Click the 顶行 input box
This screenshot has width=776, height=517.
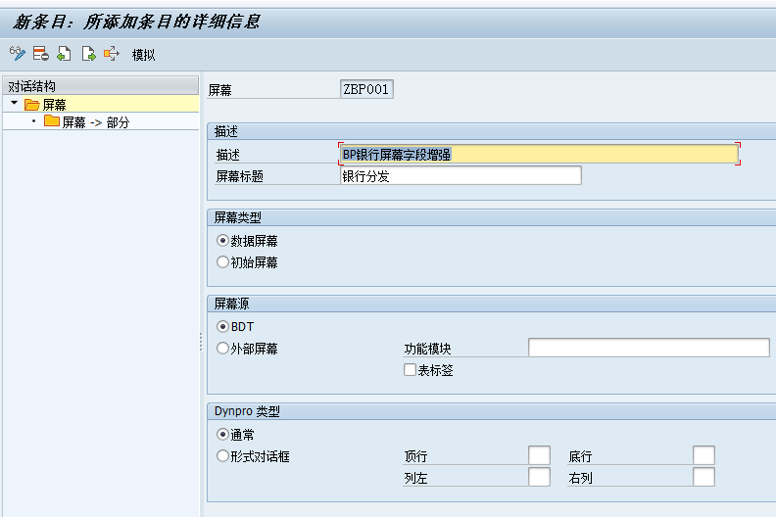tap(539, 455)
